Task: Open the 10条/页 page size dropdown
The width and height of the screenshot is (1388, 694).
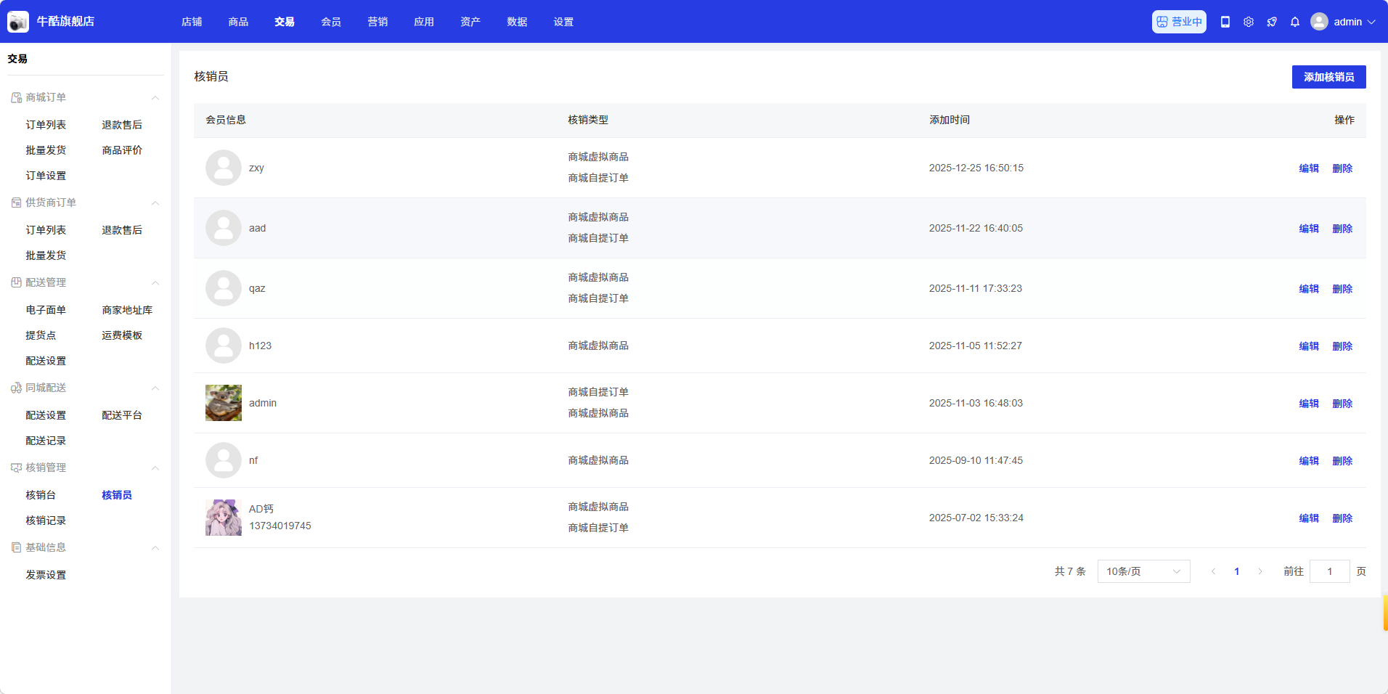Action: pyautogui.click(x=1143, y=571)
